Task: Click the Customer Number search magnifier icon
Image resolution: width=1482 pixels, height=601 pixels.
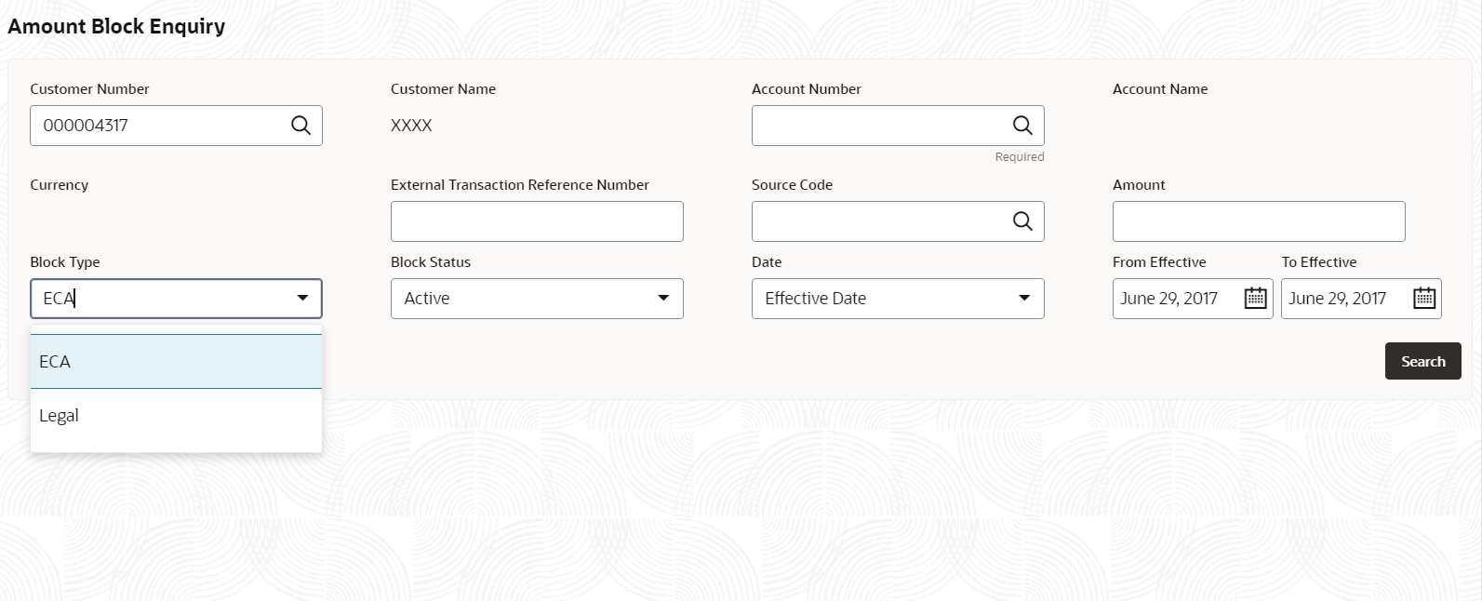Action: 300,126
